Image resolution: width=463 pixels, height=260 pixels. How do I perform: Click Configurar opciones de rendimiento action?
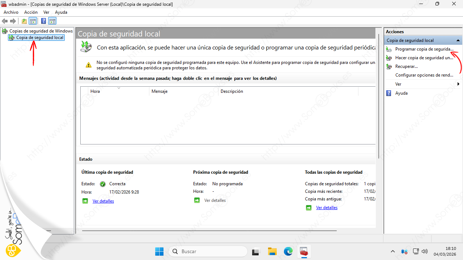pos(424,75)
